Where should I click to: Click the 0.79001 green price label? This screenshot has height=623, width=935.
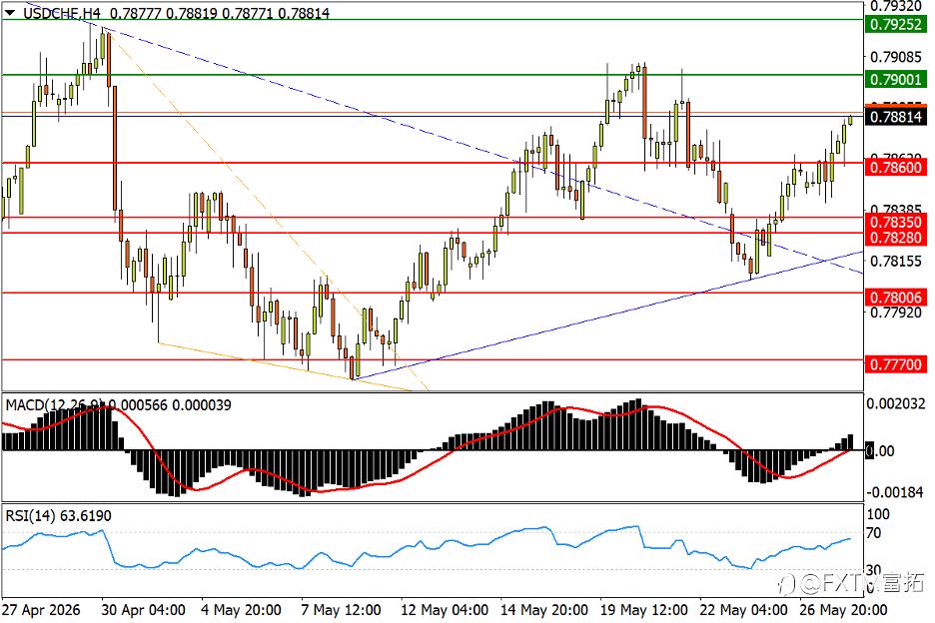[x=896, y=79]
